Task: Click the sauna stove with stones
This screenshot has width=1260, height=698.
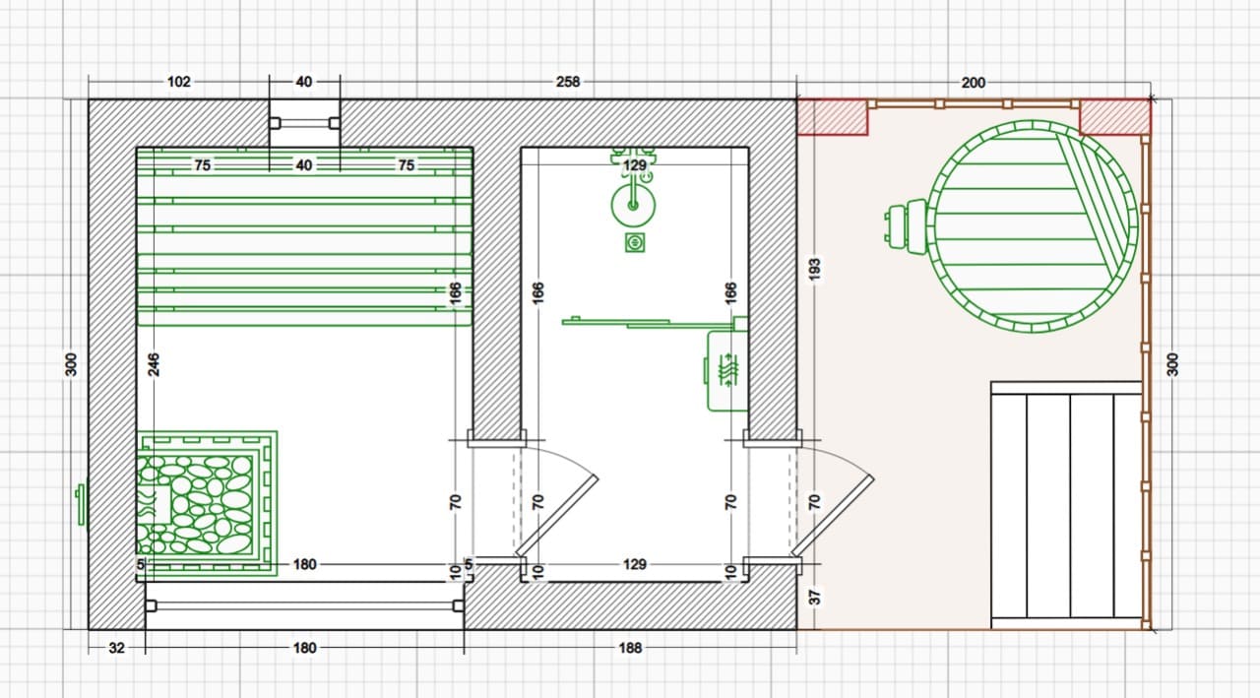Action: click(207, 501)
